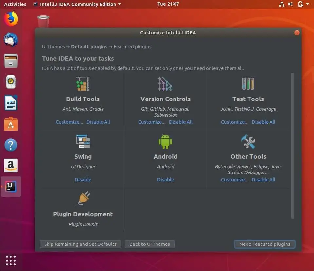The image size is (314, 271).
Task: Click the plugin list vertical scrollbar
Action: [293, 146]
